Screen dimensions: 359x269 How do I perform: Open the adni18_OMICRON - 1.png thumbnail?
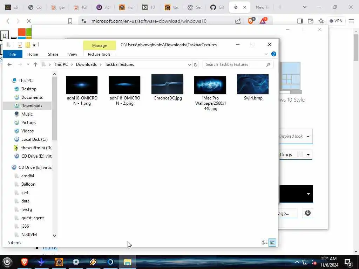click(x=82, y=85)
